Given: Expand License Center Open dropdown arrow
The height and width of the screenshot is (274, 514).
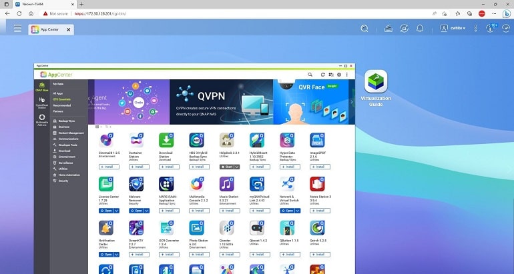Looking at the screenshot, I should pos(116,211).
